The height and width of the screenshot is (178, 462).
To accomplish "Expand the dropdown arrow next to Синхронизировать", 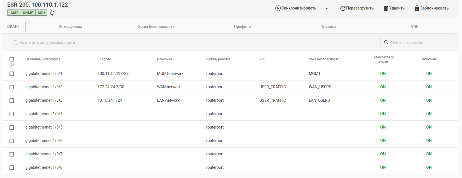I will 327,8.
